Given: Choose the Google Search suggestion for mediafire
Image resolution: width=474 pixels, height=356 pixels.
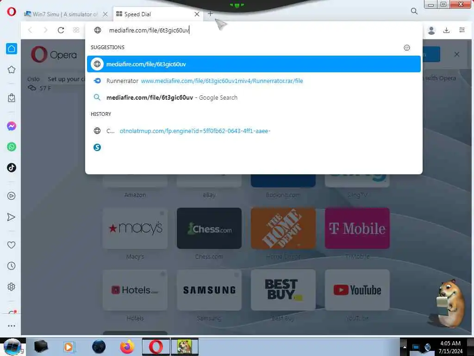Looking at the screenshot, I should click(x=254, y=97).
